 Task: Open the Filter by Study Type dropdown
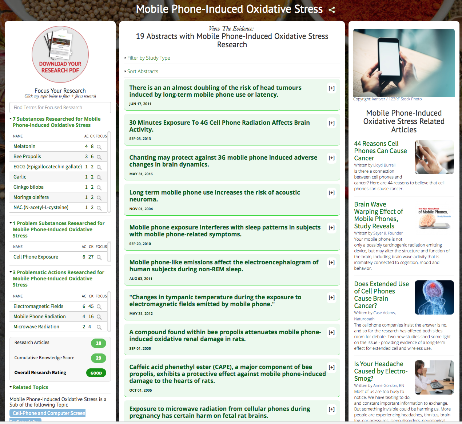tap(147, 58)
